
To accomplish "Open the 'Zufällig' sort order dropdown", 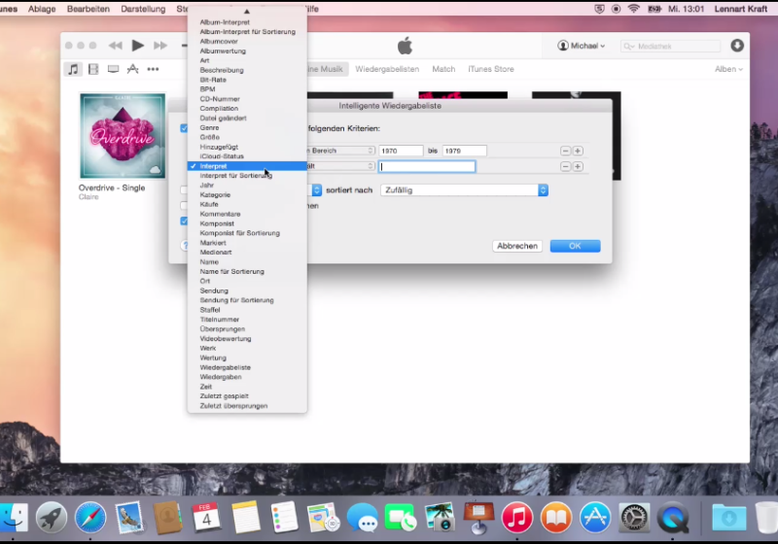I will click(464, 190).
